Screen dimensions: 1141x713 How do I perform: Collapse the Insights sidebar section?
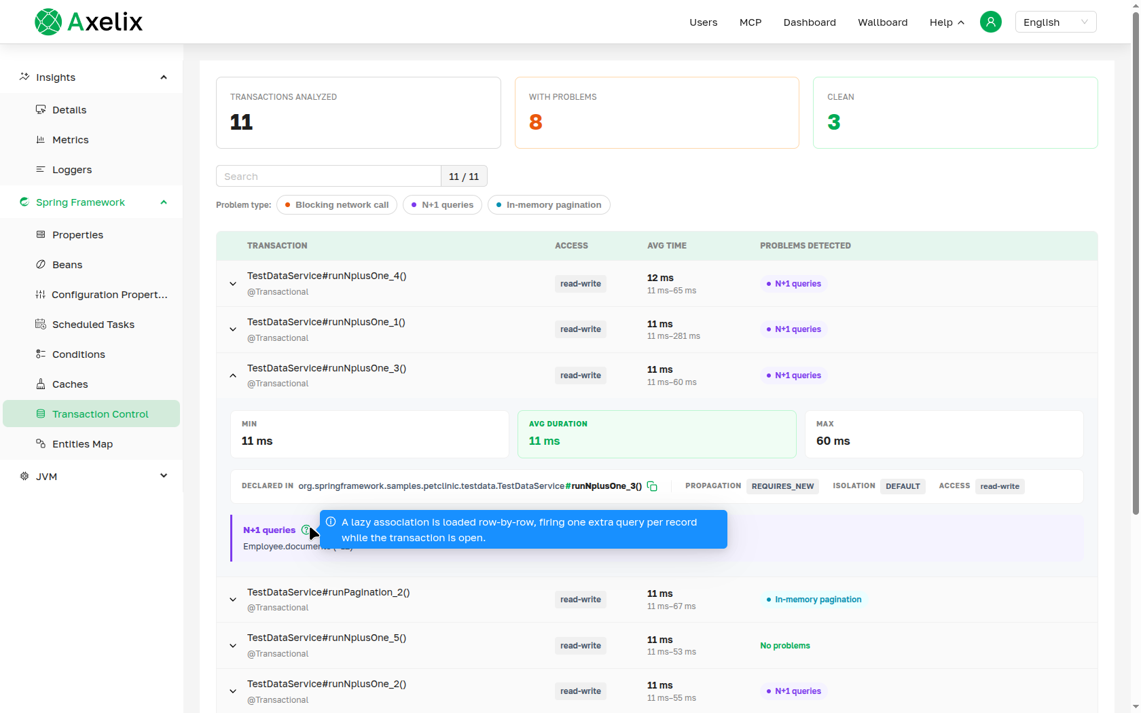[x=164, y=77]
